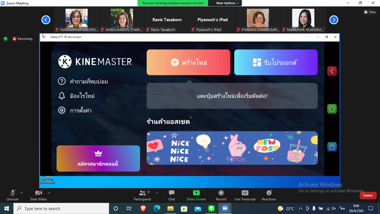
Task: Open Microsoft Edge from the taskbar
Action: coord(157,208)
